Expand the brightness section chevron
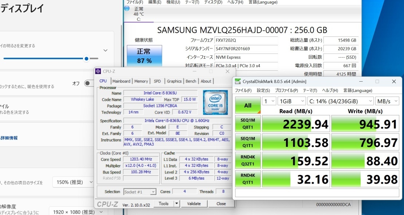This screenshot has width=404, height=215. pos(105,50)
